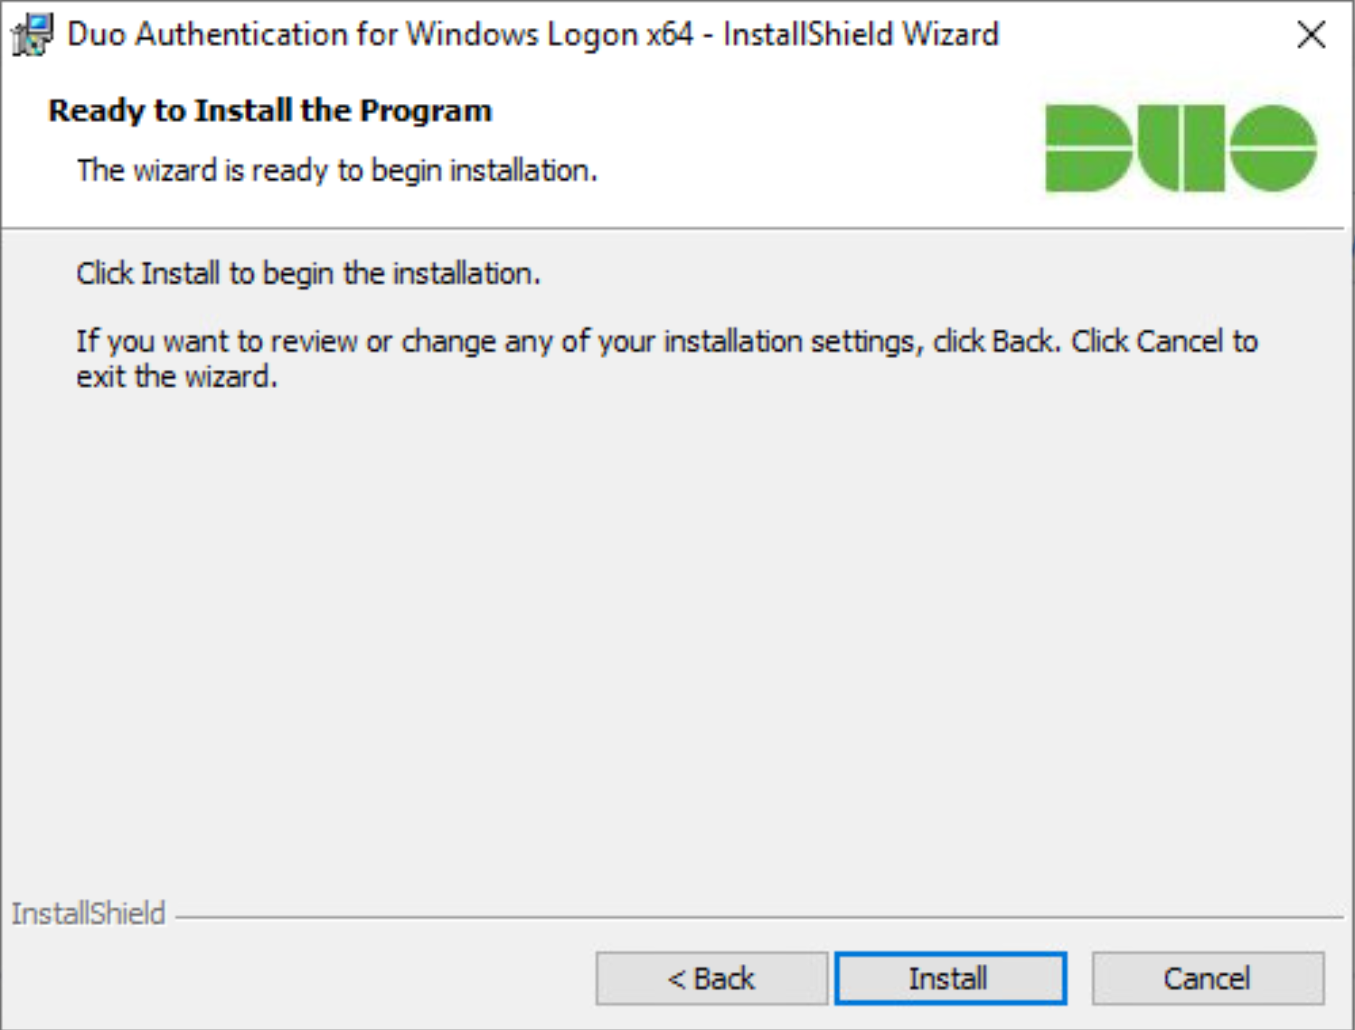Go back using the Back button
The image size is (1355, 1030).
click(711, 978)
